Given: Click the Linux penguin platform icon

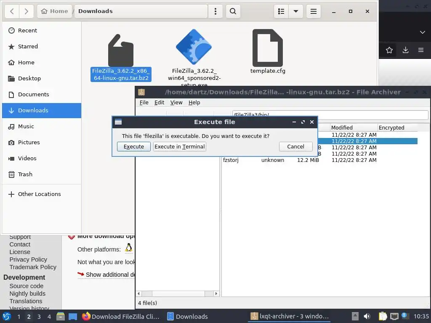Looking at the screenshot, I should [129, 248].
